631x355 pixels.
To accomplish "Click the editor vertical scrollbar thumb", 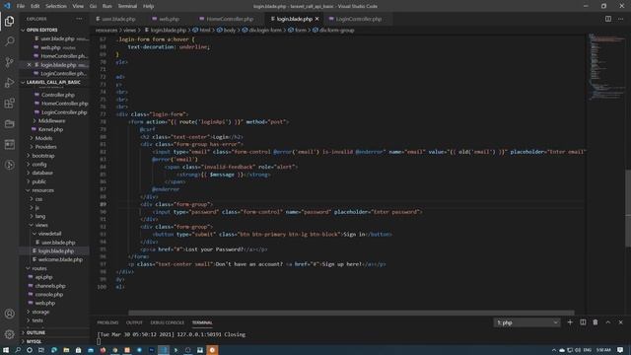I will coord(628,208).
